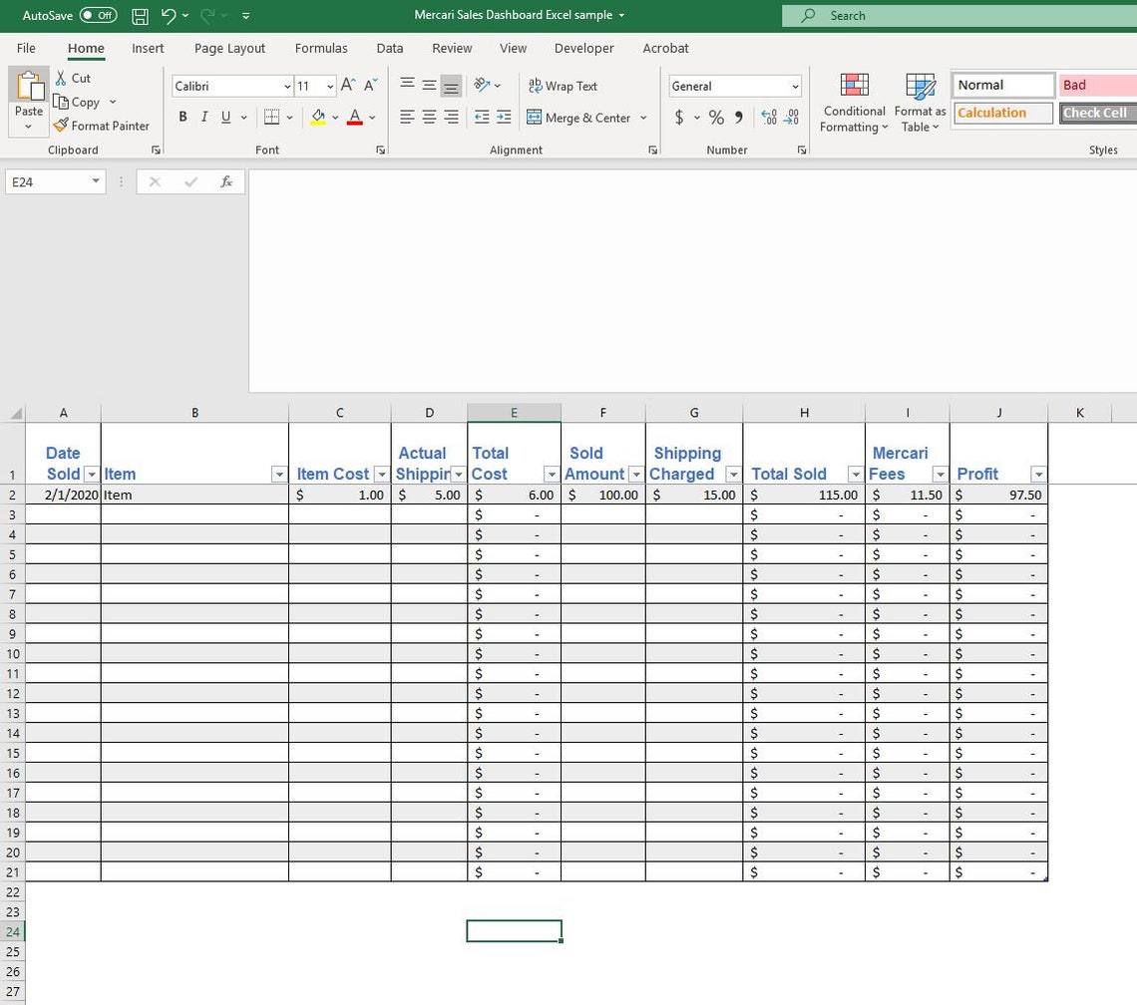Open the Developer ribbon tab
The height and width of the screenshot is (1005, 1137).
pos(583,48)
